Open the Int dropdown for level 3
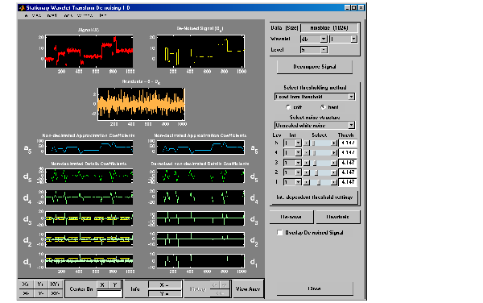Screen dimensions: 483x303 [292, 163]
